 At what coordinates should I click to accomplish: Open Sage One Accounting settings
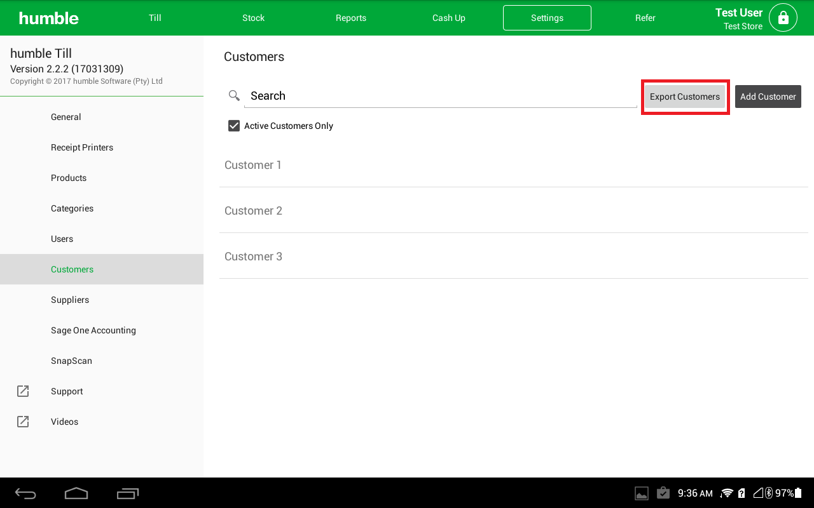tap(102, 330)
